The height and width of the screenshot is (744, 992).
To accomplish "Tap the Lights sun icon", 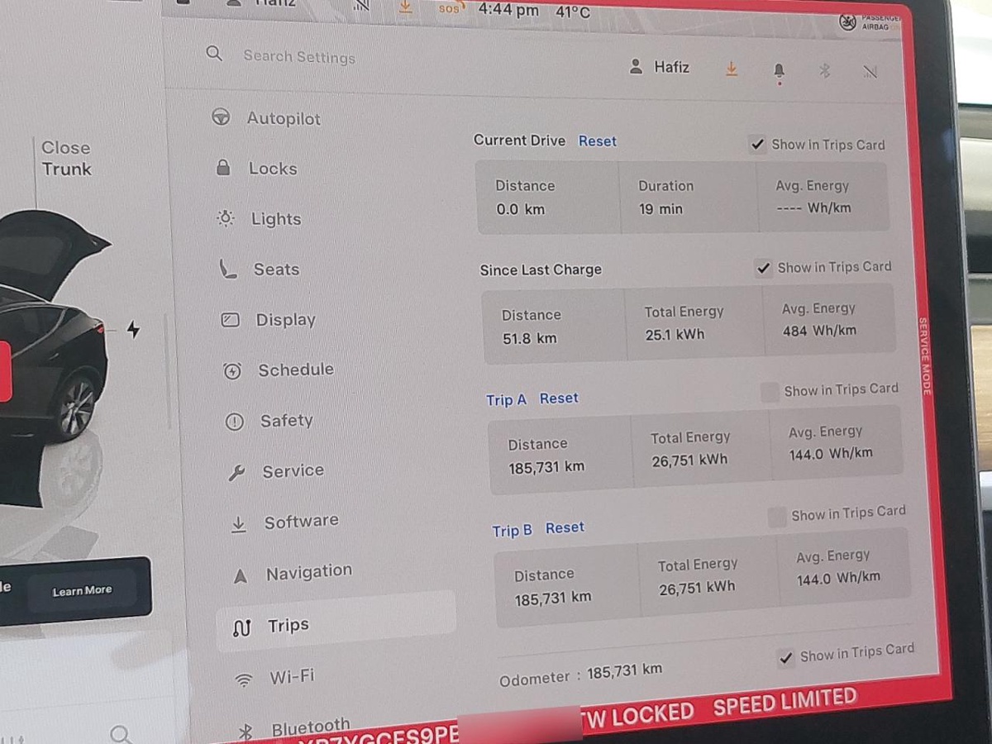I will (226, 218).
